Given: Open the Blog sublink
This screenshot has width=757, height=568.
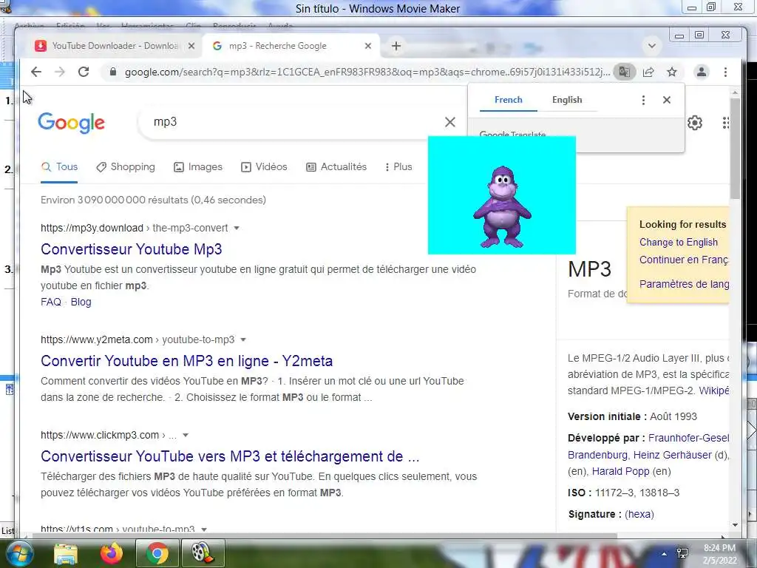Looking at the screenshot, I should pyautogui.click(x=81, y=302).
